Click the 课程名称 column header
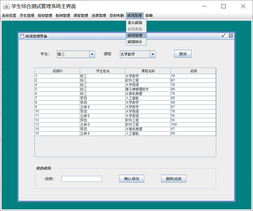 point(148,71)
